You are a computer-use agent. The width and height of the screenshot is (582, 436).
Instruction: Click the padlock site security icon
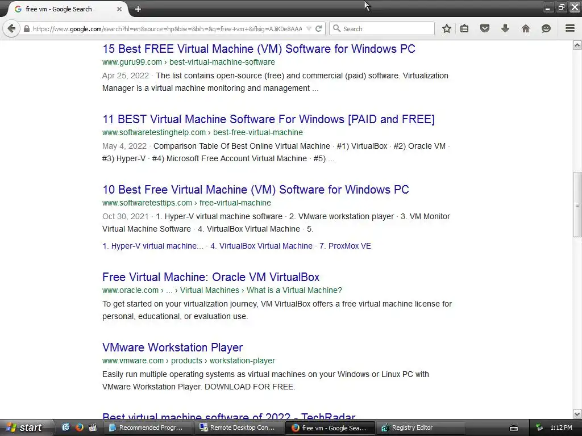coord(27,28)
